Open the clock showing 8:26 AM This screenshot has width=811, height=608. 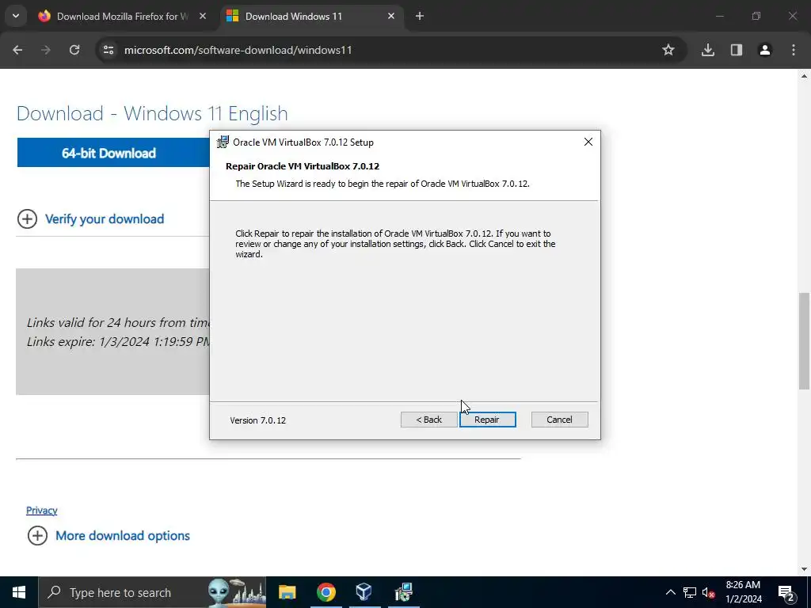[x=743, y=592]
